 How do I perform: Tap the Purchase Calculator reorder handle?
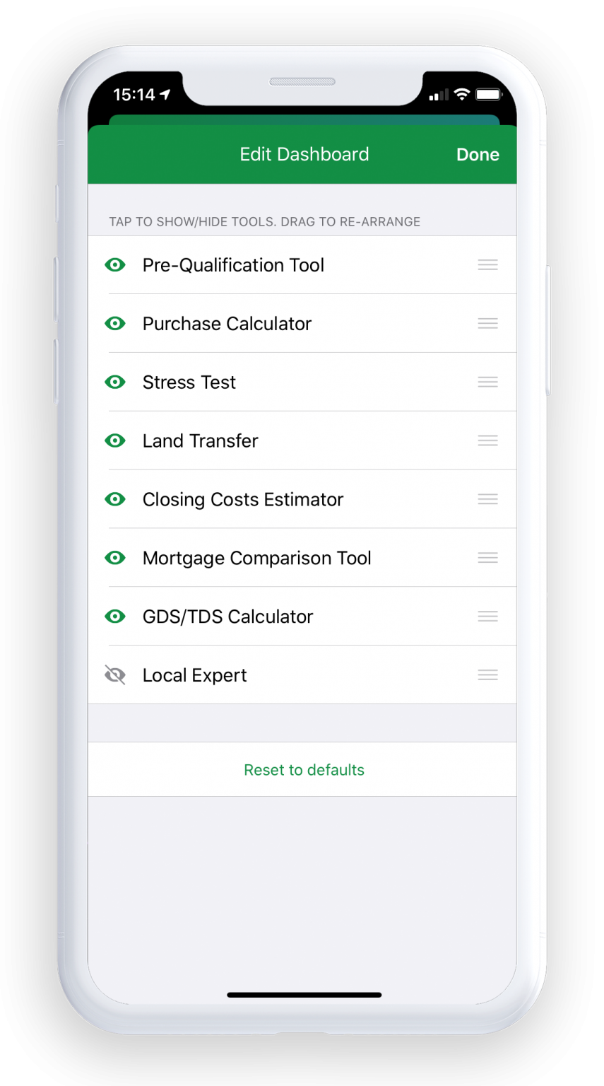(487, 324)
